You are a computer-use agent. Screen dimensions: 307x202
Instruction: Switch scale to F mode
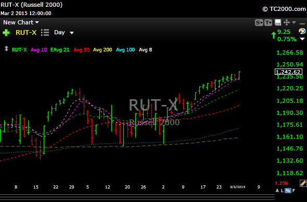[293, 191]
